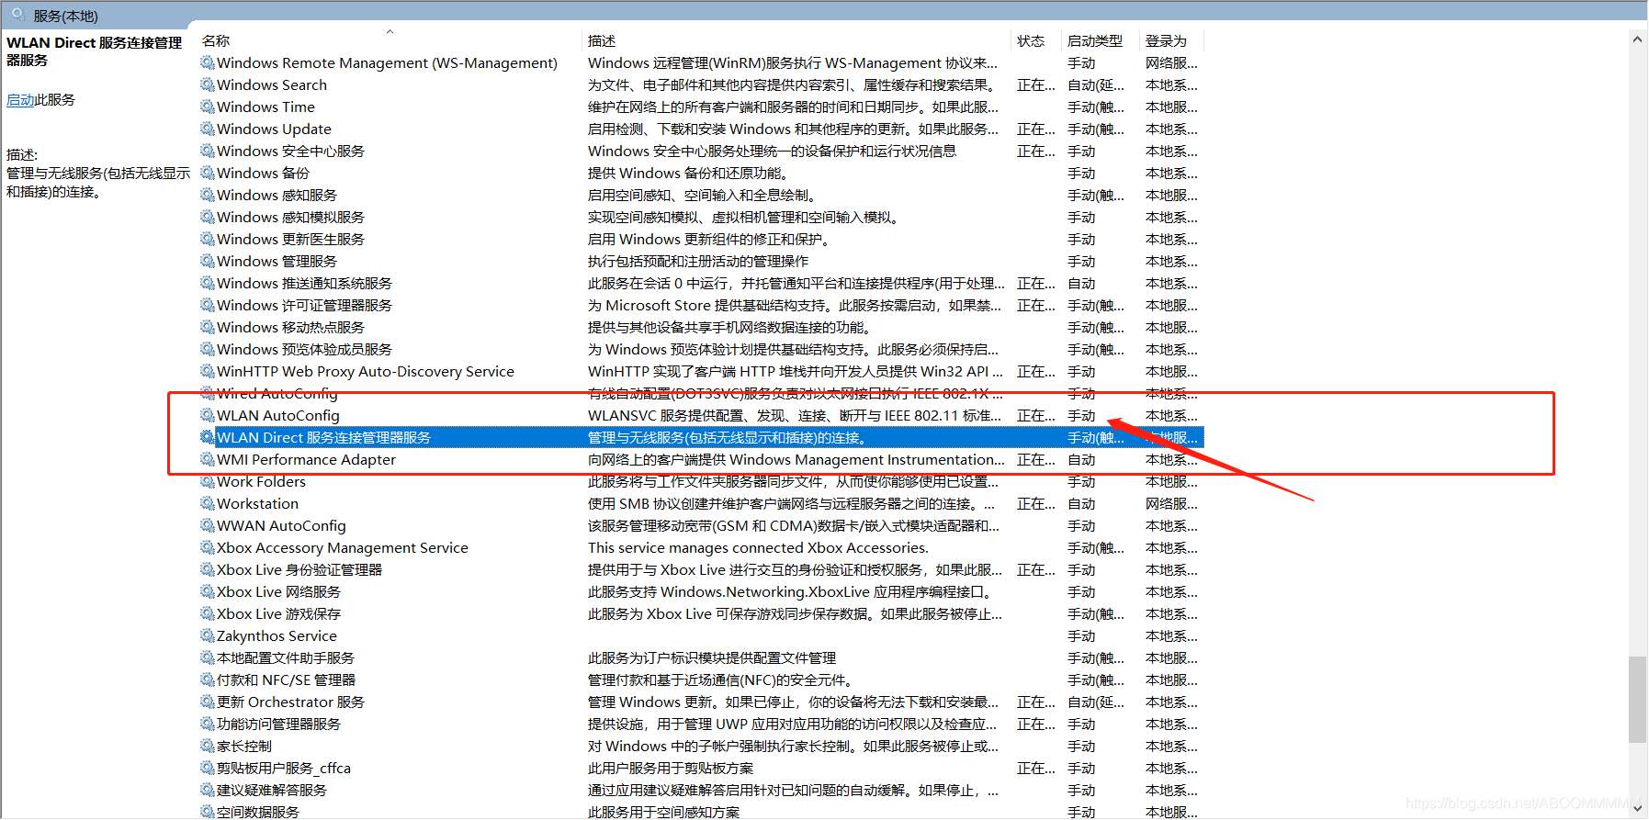Click the gear icon beside 功能访问管理器服务

208,724
